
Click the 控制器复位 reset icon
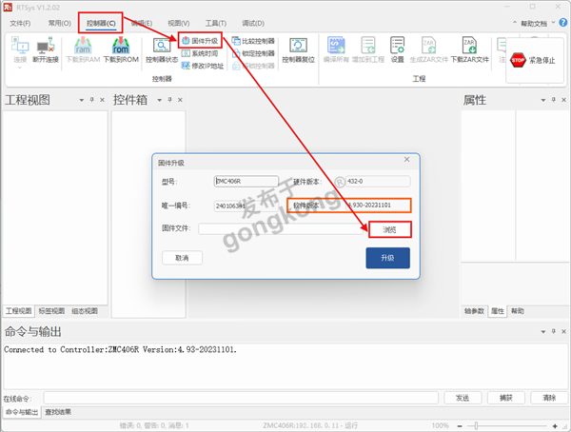pos(298,49)
